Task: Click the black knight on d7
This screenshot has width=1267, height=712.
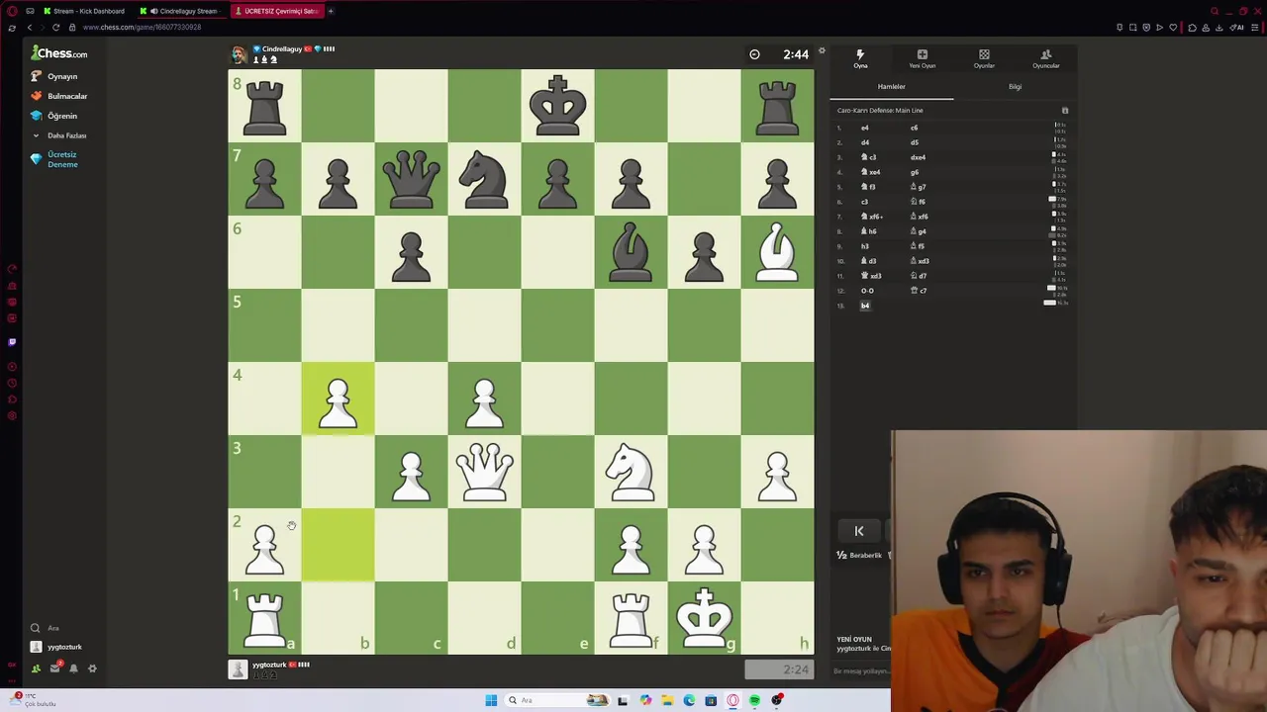Action: click(x=484, y=178)
